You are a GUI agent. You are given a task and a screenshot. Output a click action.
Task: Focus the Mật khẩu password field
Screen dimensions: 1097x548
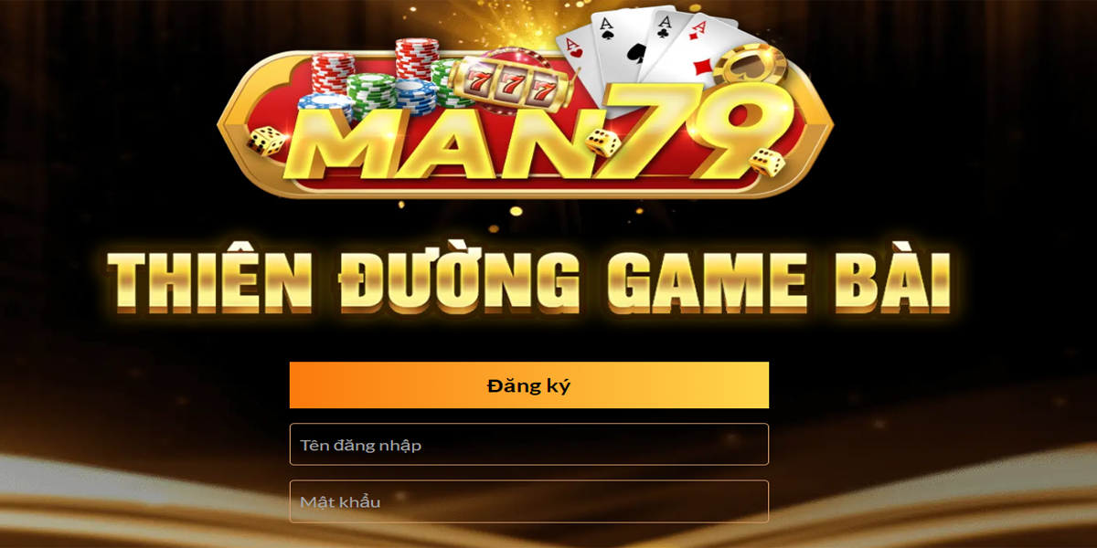click(x=529, y=501)
